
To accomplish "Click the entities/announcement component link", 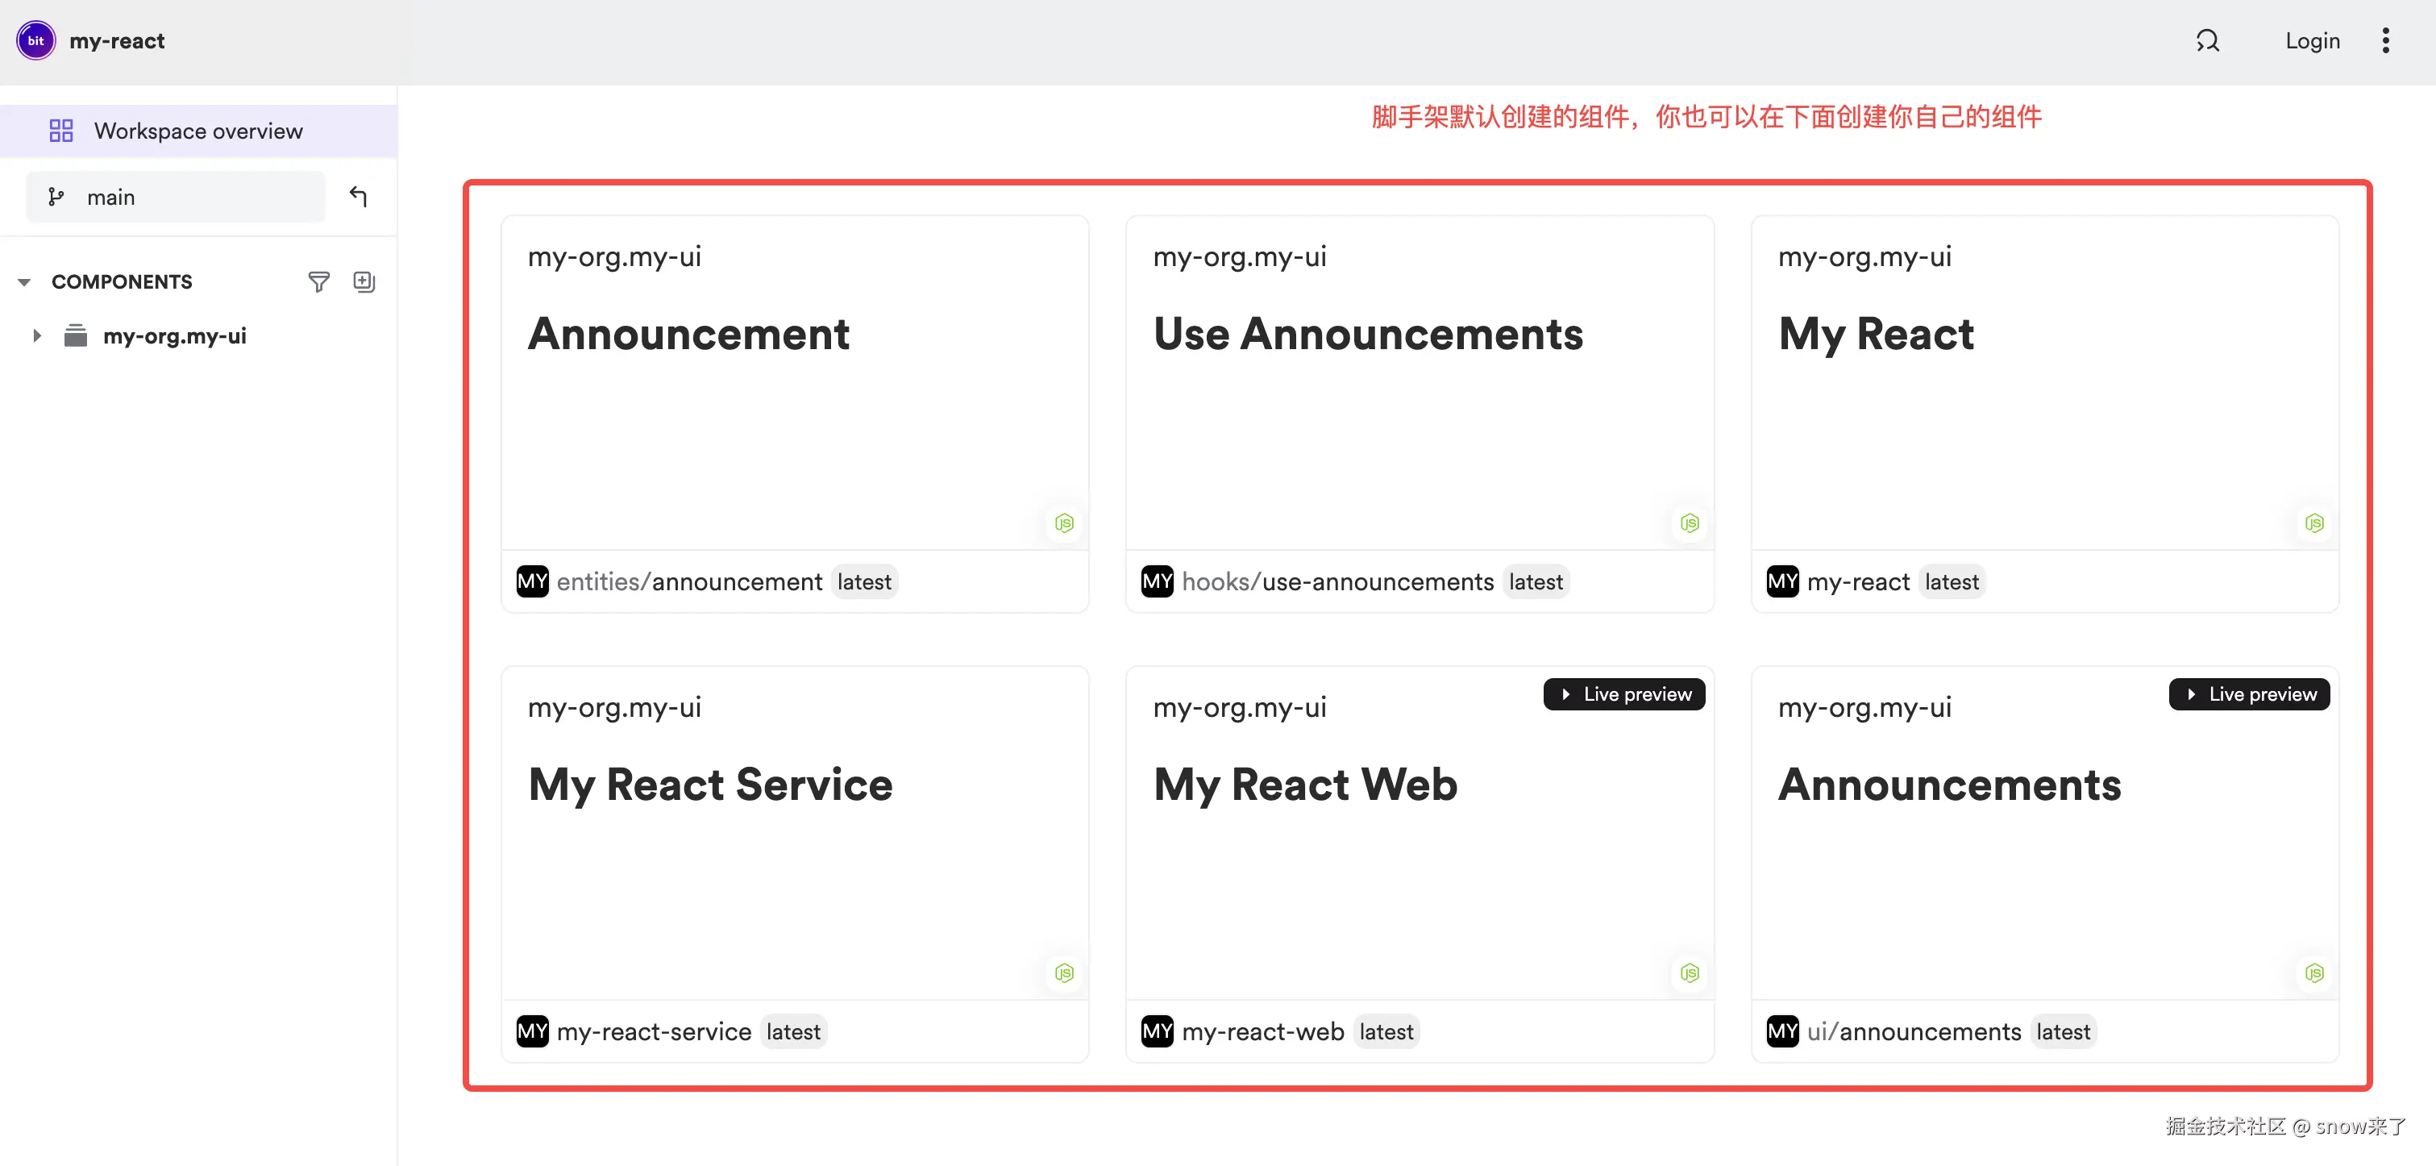I will [x=688, y=581].
